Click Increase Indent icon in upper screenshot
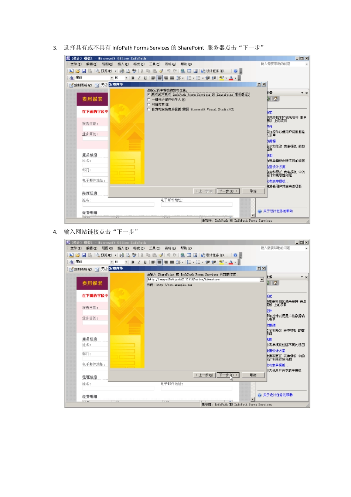 [214, 78]
